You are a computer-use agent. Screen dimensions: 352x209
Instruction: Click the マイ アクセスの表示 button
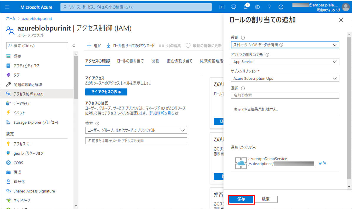click(106, 92)
